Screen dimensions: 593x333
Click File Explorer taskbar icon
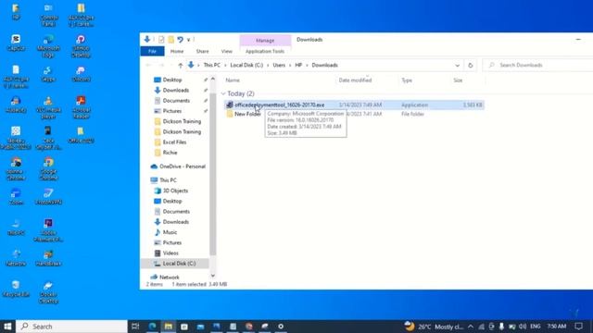(169, 327)
